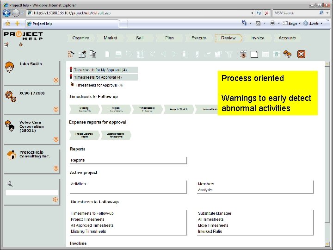Image resolution: width=333 pixels, height=250 pixels.
Task: Open Timesheets to Follow-up list link
Action: click(92, 213)
